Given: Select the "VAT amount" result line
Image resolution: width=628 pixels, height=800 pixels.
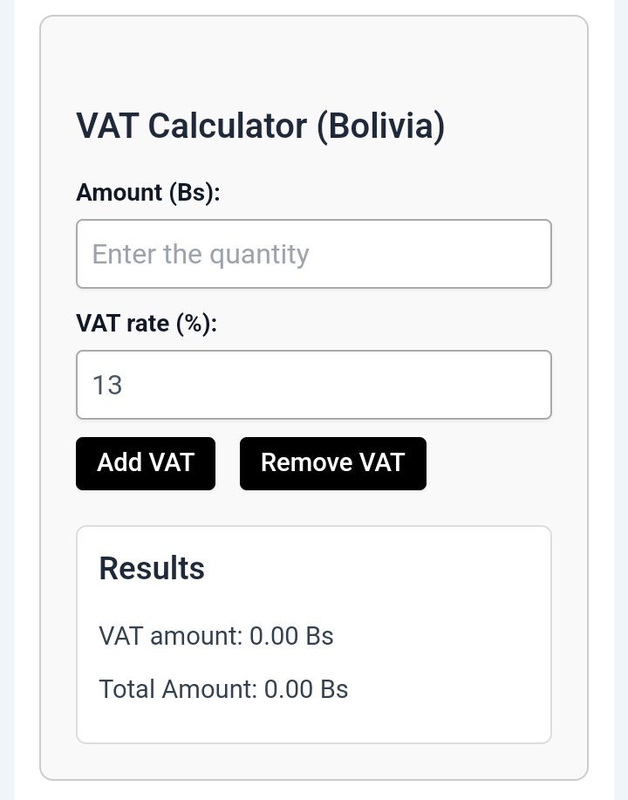Looking at the screenshot, I should pos(215,636).
